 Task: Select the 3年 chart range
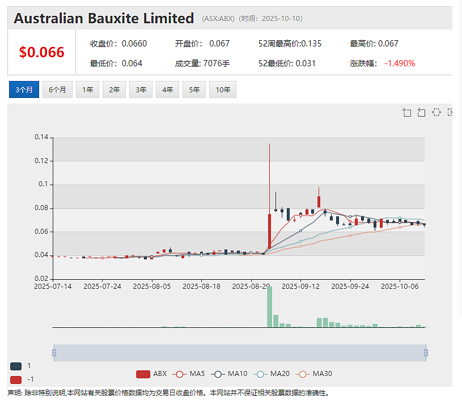(141, 89)
